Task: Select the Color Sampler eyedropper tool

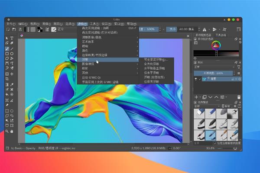Action: point(12,85)
